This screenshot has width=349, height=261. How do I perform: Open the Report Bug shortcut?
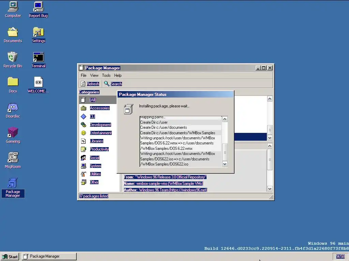(38, 10)
